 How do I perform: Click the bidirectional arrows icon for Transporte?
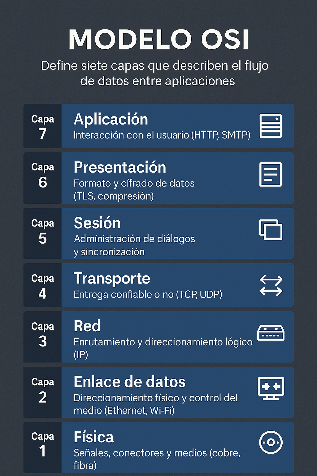(x=271, y=285)
